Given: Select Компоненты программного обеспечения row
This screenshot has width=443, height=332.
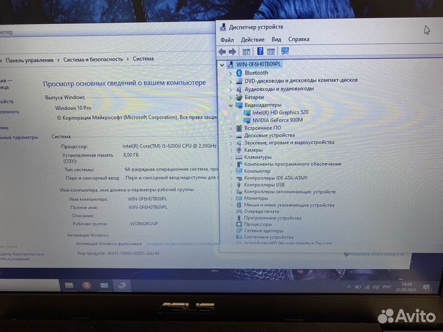Looking at the screenshot, I should point(292,164).
